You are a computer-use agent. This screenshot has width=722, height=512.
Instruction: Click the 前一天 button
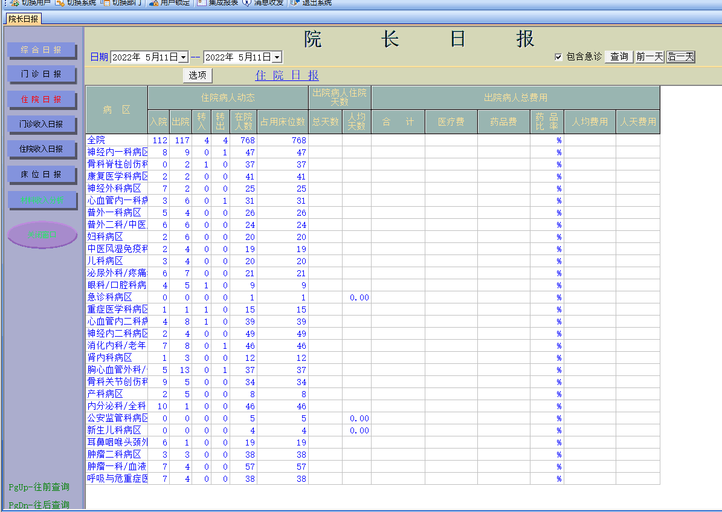(649, 57)
